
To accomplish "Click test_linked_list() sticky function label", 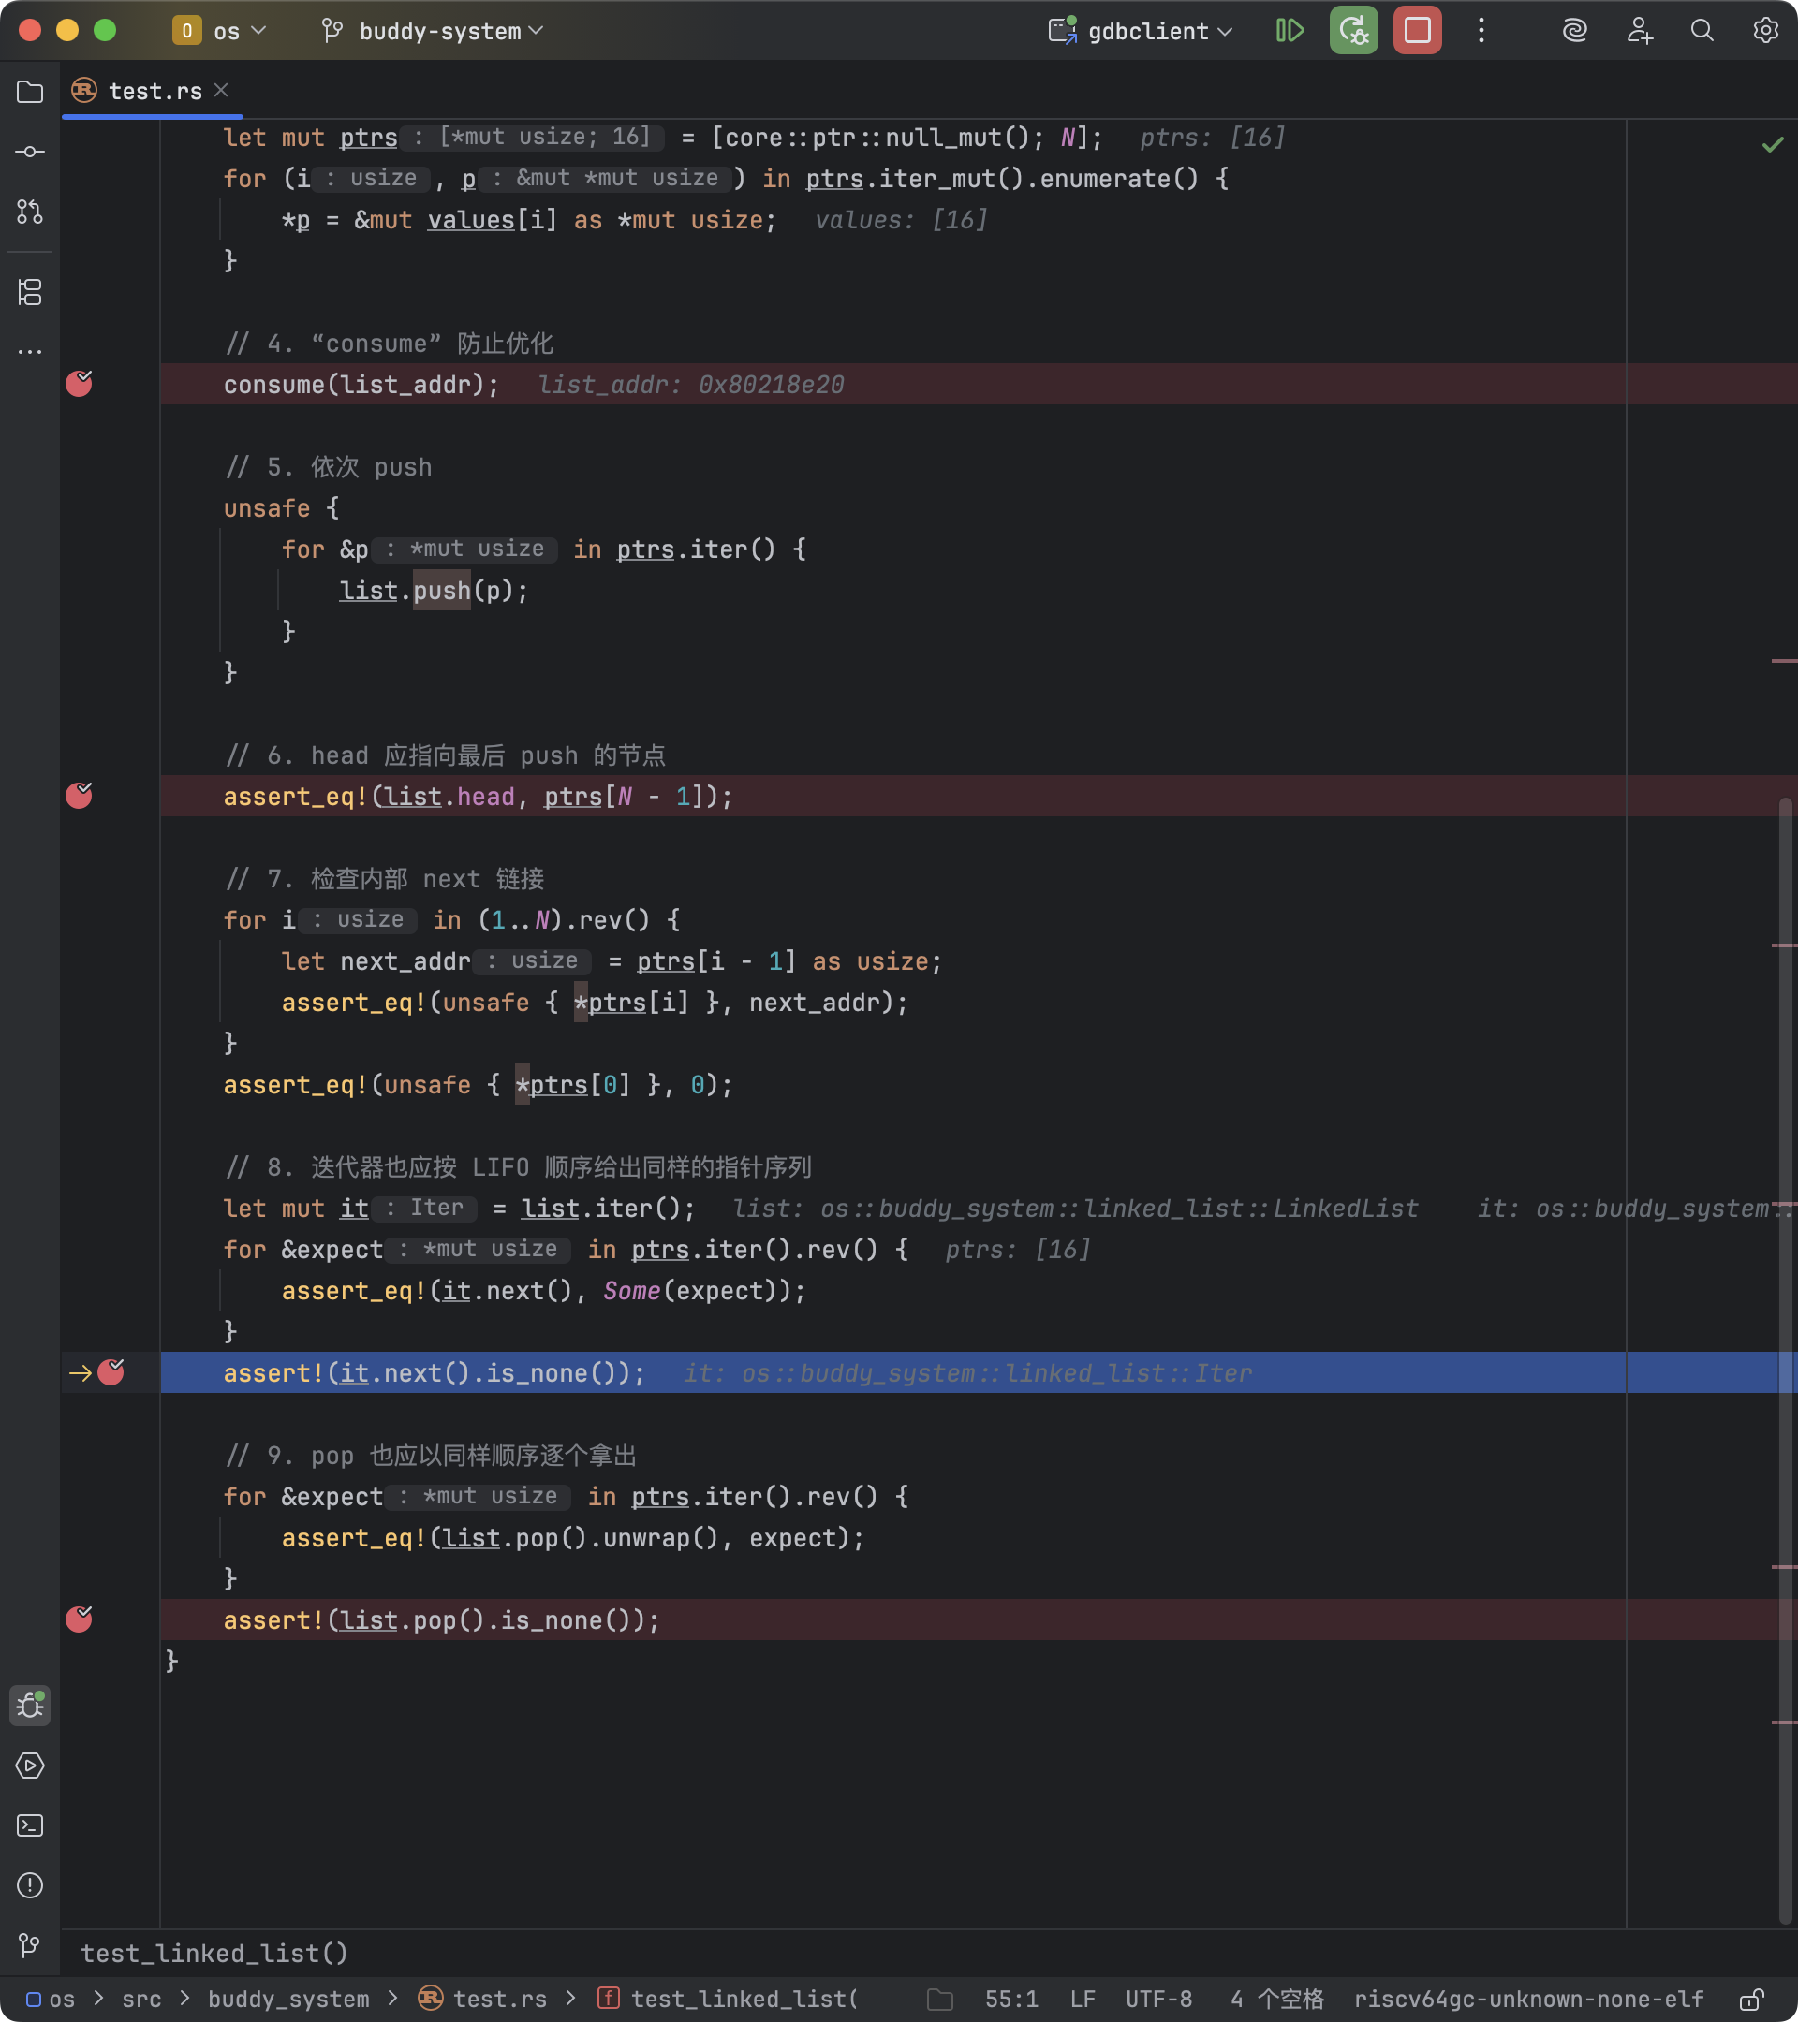I will pos(214,1953).
